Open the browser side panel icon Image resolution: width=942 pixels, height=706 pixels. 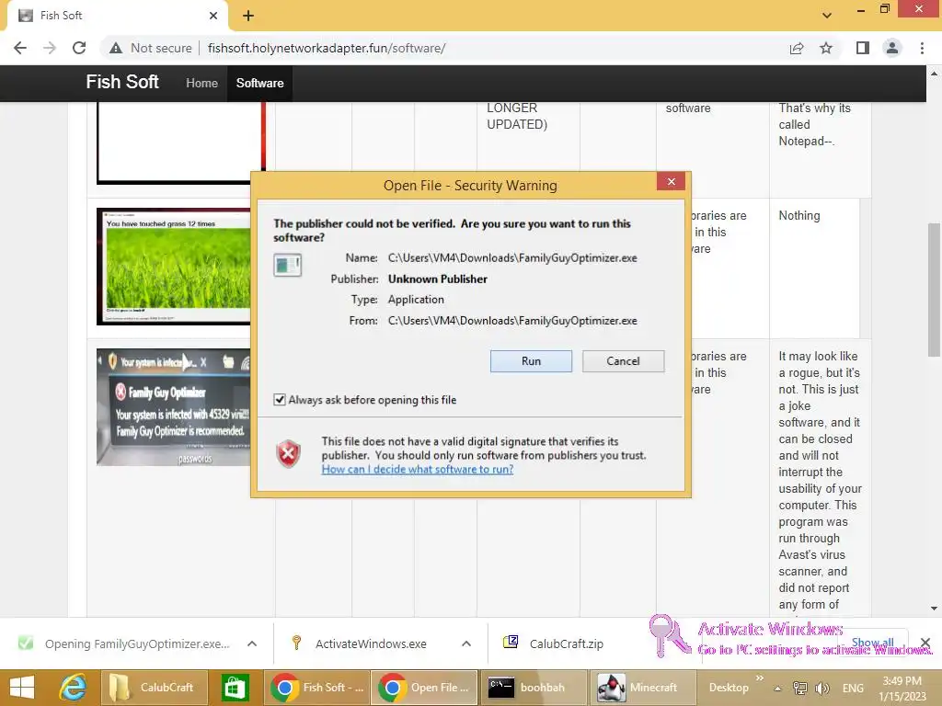point(863,48)
